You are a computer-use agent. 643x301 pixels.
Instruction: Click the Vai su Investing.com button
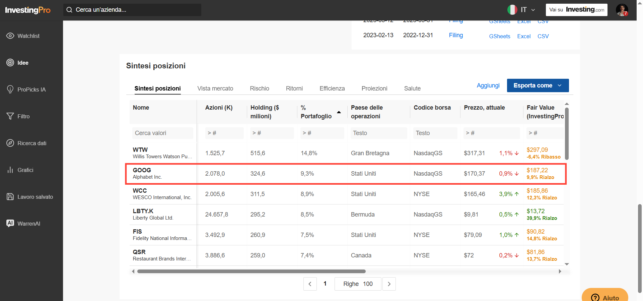click(x=577, y=10)
